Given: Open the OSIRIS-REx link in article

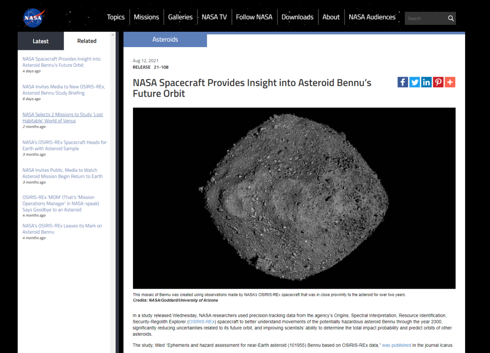Looking at the screenshot, I should pos(201,322).
